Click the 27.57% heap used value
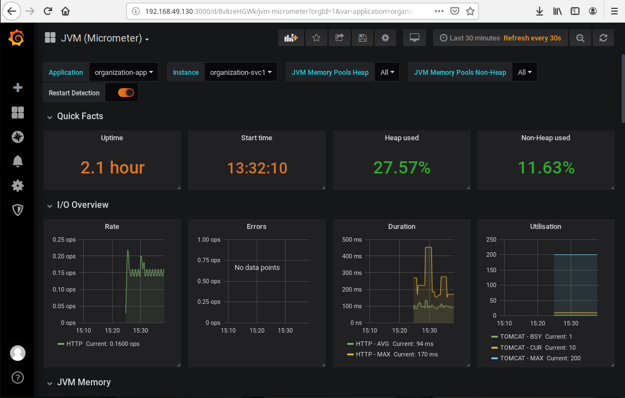 coord(402,167)
